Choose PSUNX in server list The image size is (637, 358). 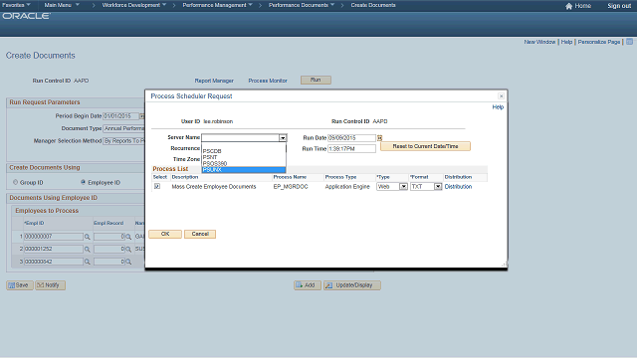[243, 170]
